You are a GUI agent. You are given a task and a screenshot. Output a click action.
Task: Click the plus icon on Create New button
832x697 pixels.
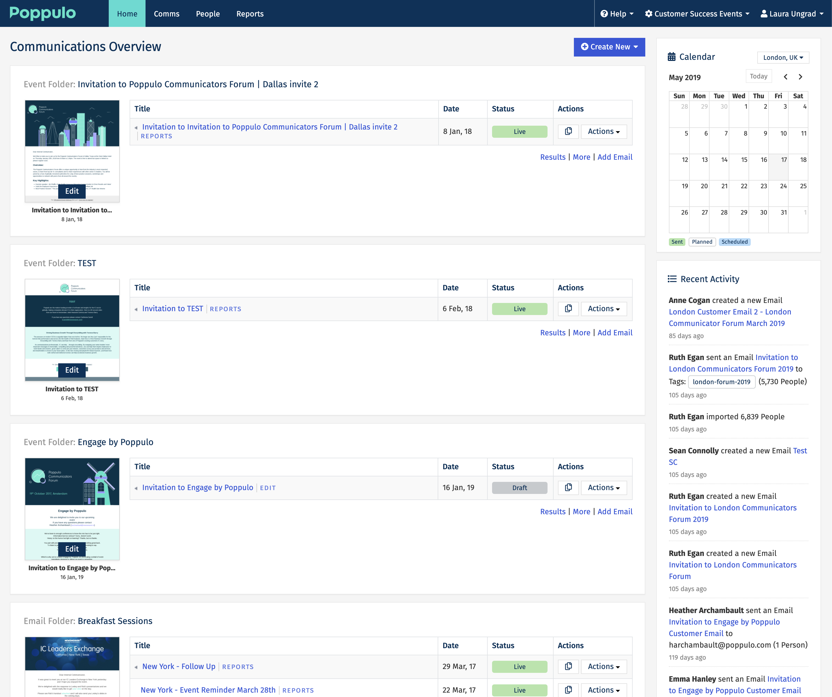585,47
